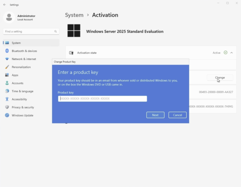Click the Change Product Key title bar
The height and width of the screenshot is (187, 241).
120,62
